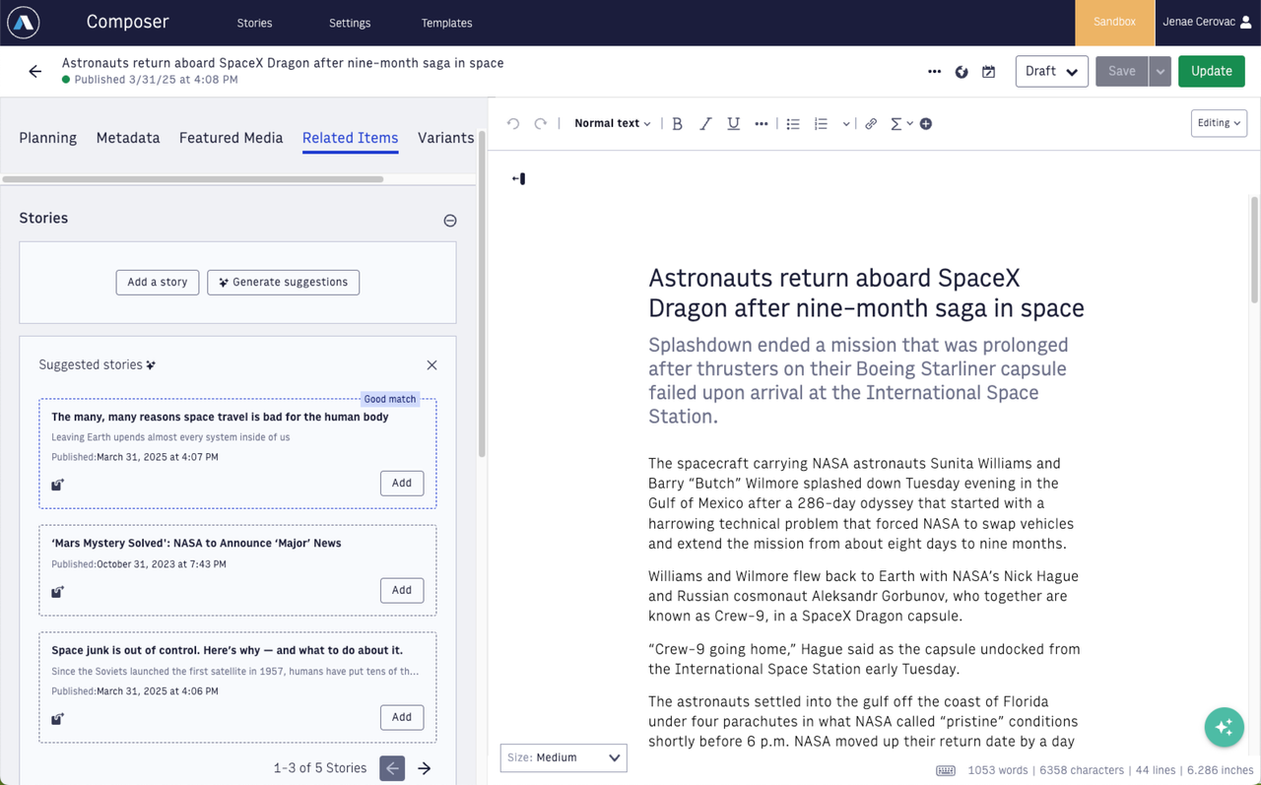Open the Draft status dropdown
The height and width of the screenshot is (785, 1261).
tap(1052, 71)
